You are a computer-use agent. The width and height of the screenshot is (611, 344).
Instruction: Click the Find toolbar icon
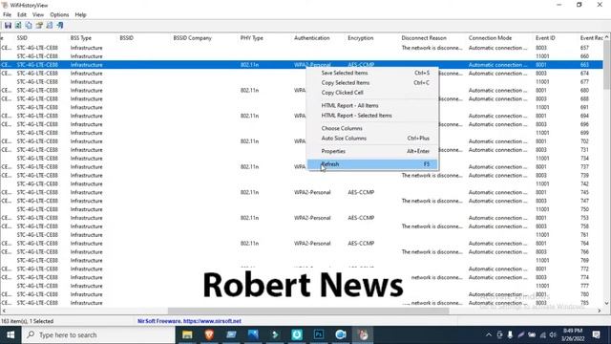click(50, 26)
